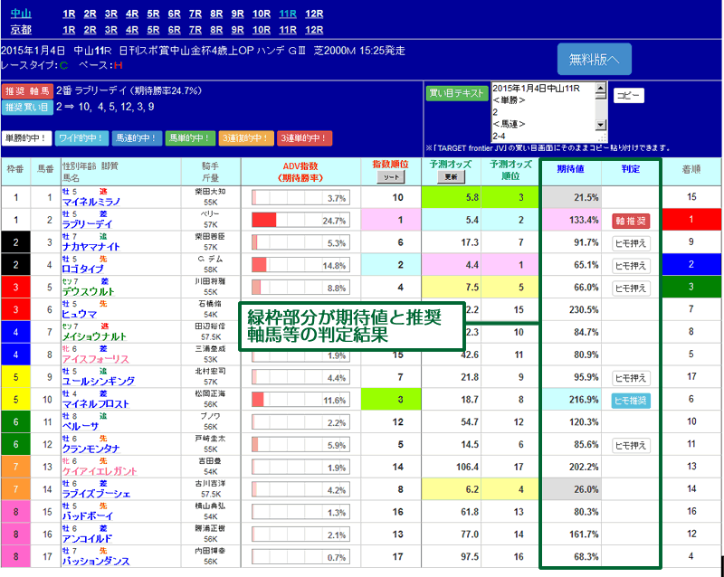
Task: Click ヒモ押え badge in ユールシンギング row
Action: [x=631, y=378]
